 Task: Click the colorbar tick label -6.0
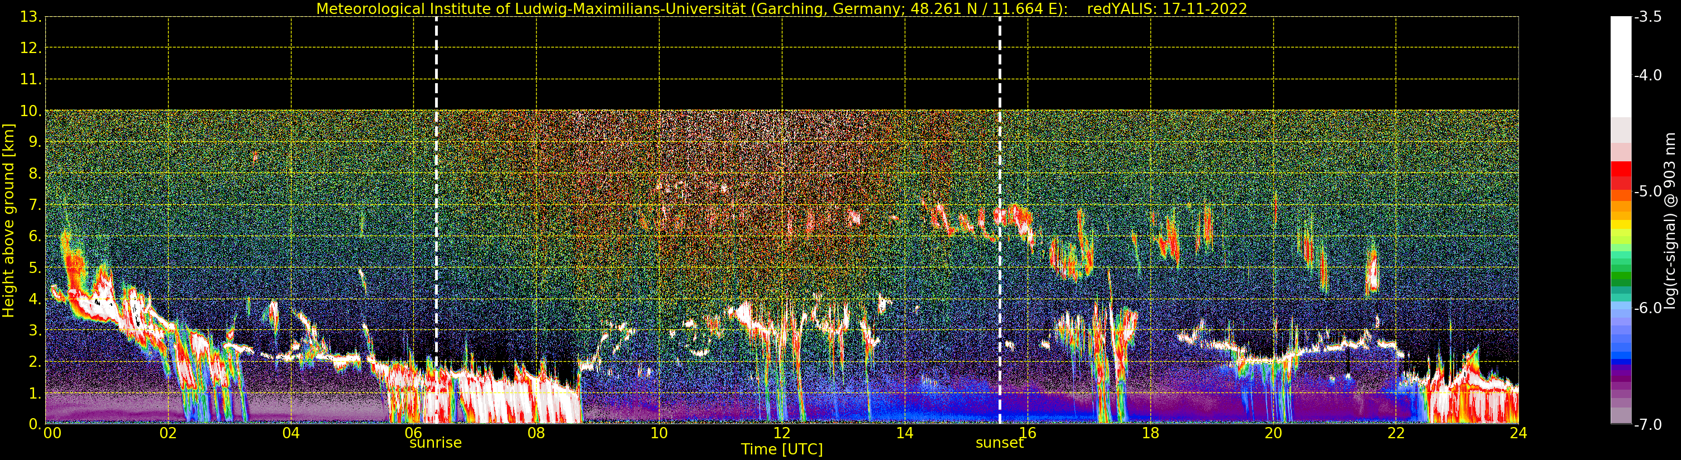(1649, 308)
